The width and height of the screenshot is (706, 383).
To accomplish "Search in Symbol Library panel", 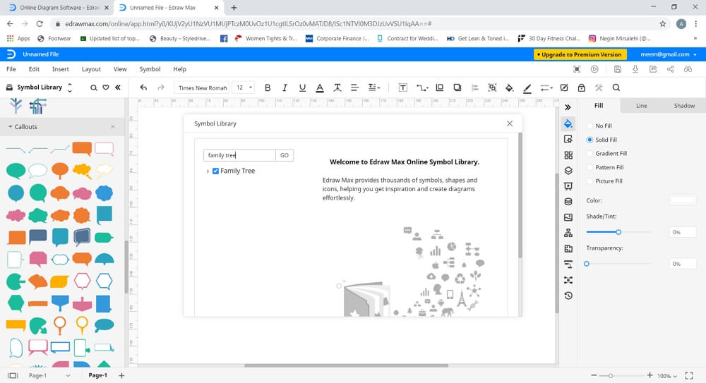I will [93, 87].
